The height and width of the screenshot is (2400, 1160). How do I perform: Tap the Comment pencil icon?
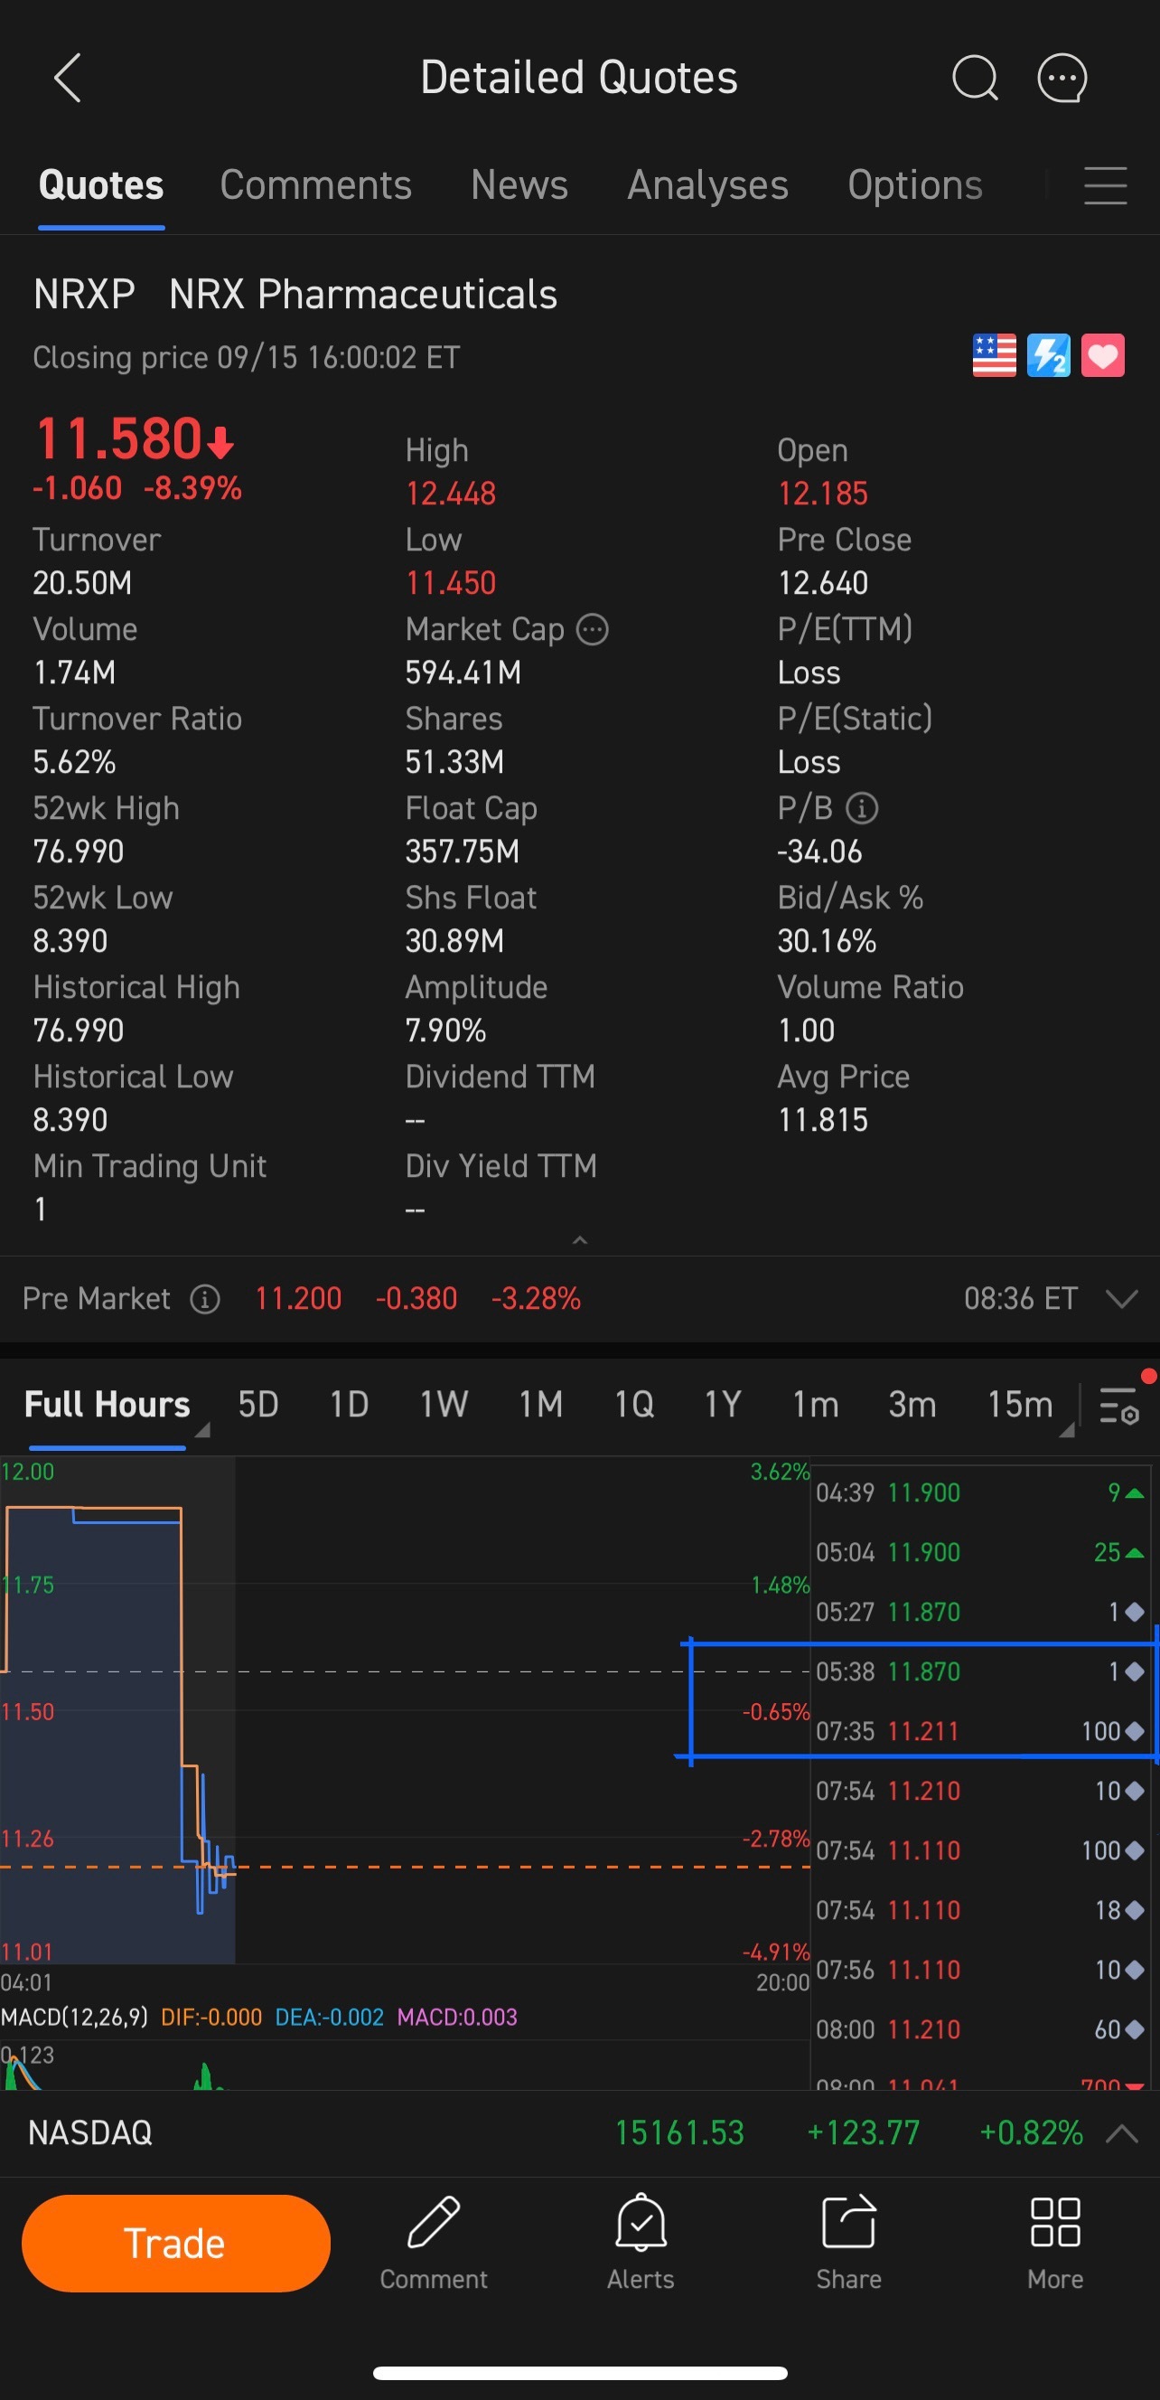click(434, 2222)
